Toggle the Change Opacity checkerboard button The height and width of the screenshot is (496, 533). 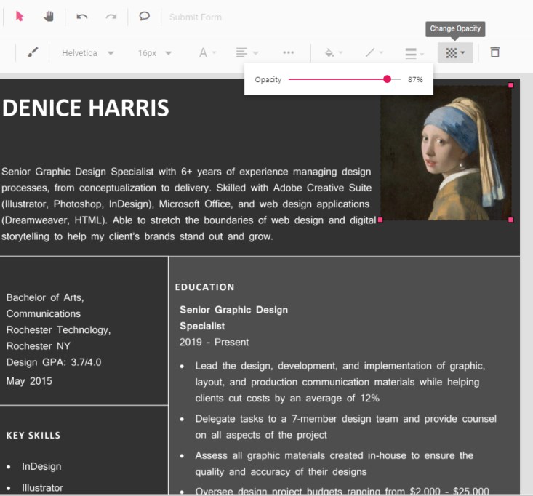point(455,53)
